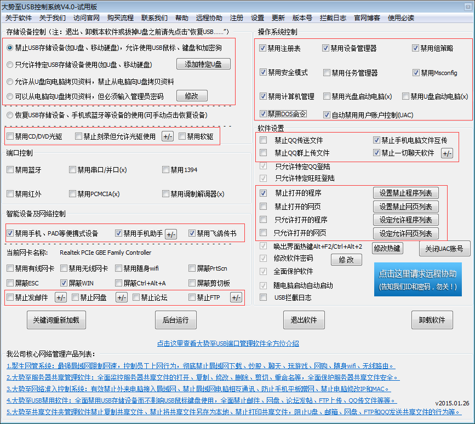475x424 pixels.
Task: Click the application icon in the title bar
Action: (5, 5)
